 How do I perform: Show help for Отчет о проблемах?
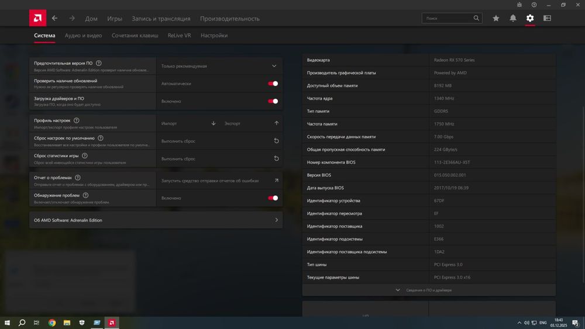[x=78, y=178]
